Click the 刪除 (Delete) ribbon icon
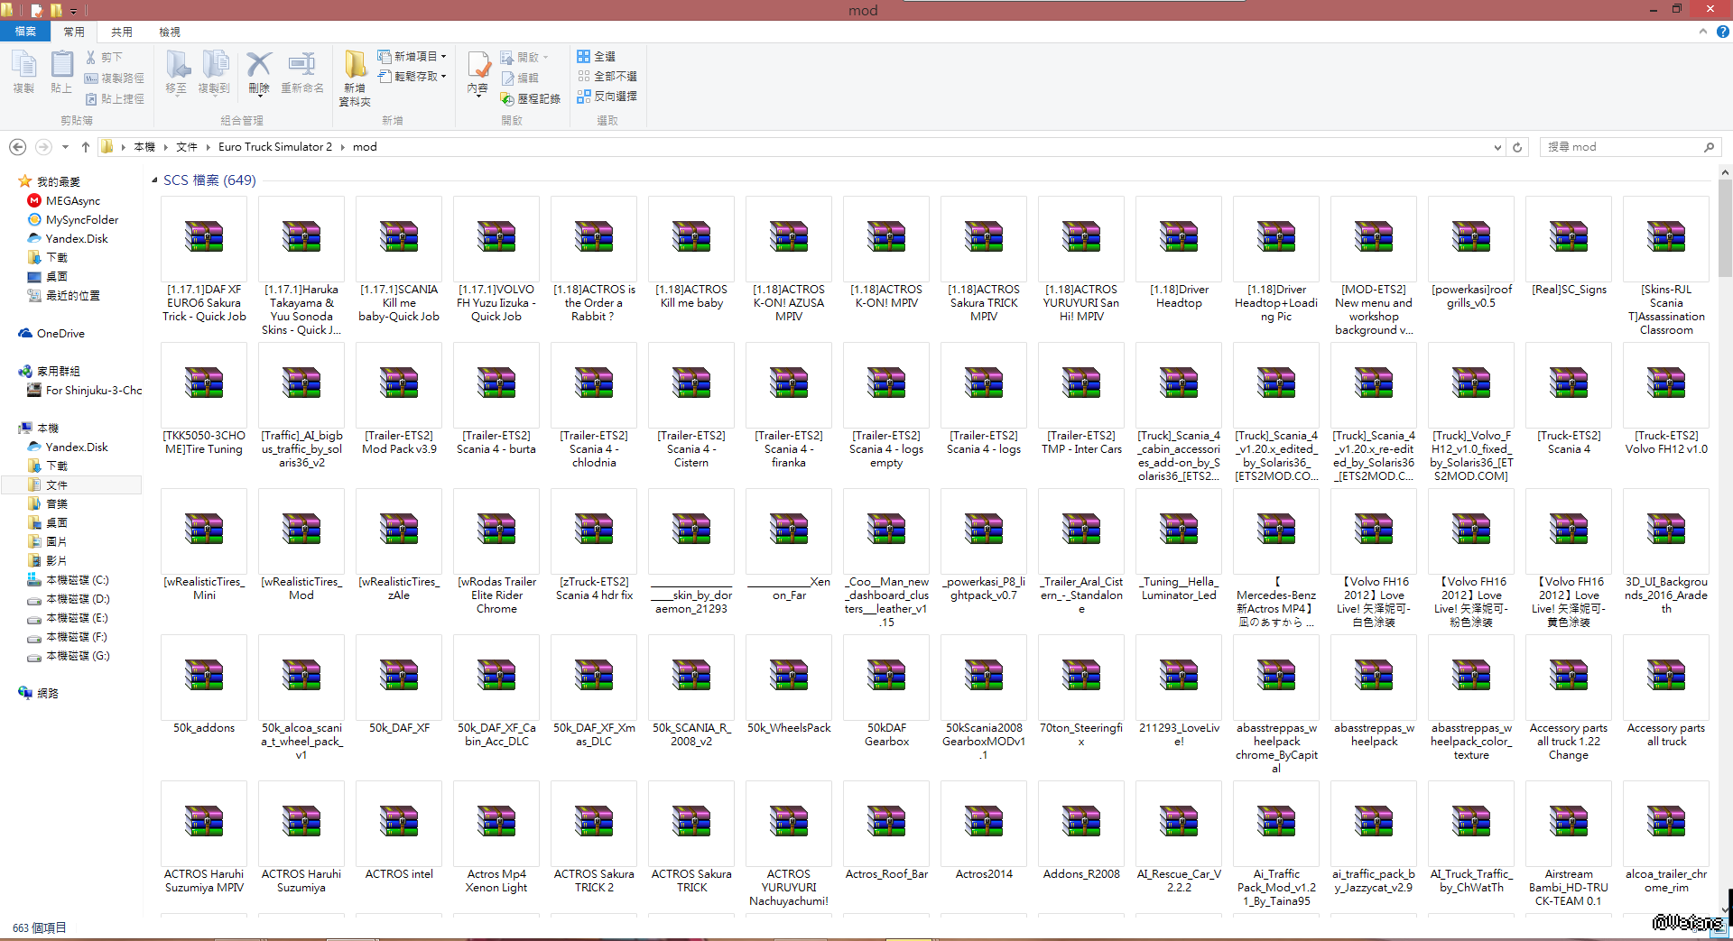This screenshot has height=941, width=1733. [259, 72]
